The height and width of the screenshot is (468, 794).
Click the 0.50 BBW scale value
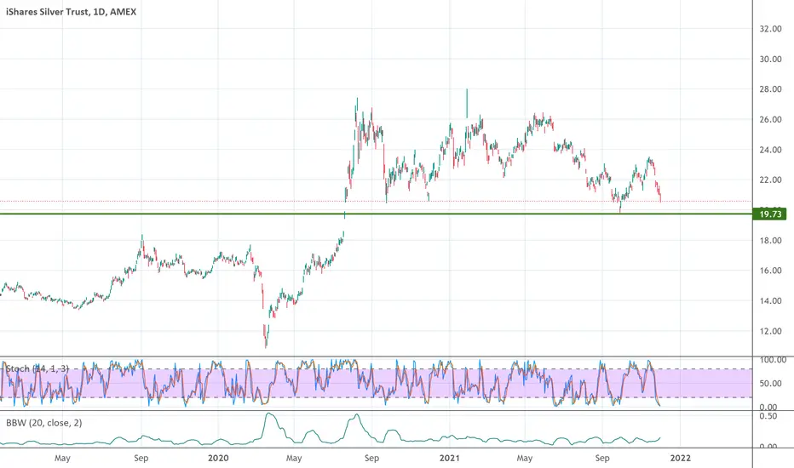pos(768,416)
